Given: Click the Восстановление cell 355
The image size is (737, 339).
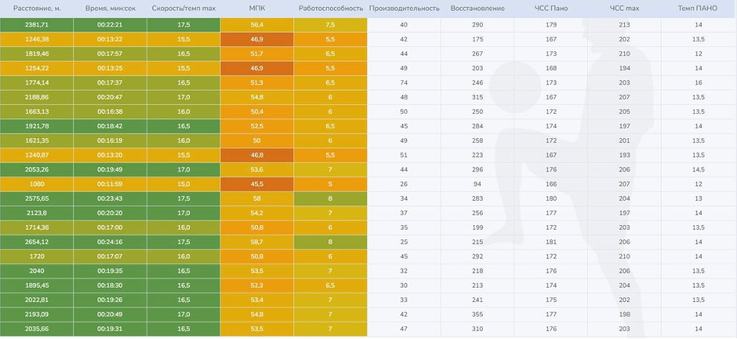Looking at the screenshot, I should point(477,315).
